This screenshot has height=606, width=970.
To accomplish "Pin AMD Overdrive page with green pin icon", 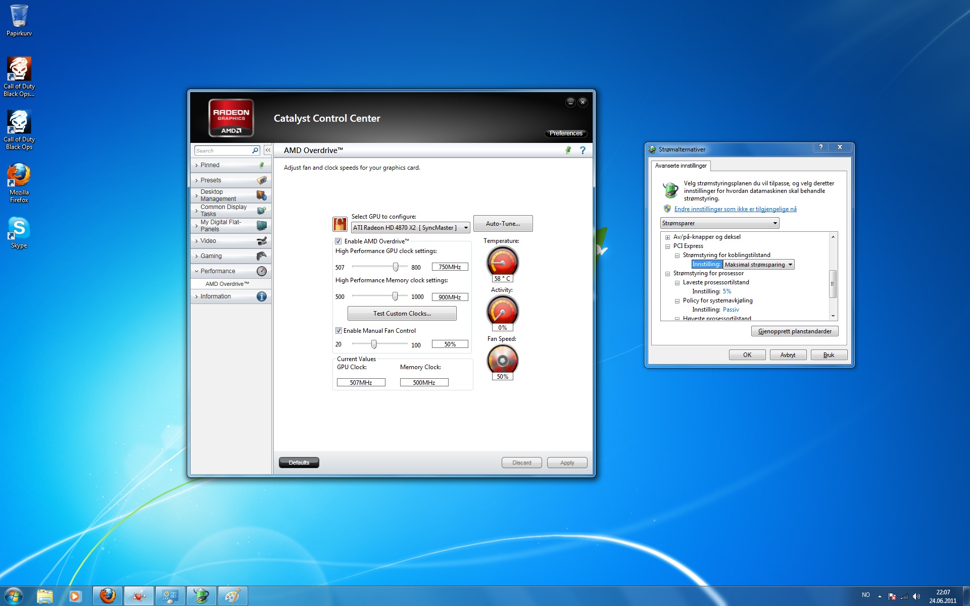I will (568, 150).
